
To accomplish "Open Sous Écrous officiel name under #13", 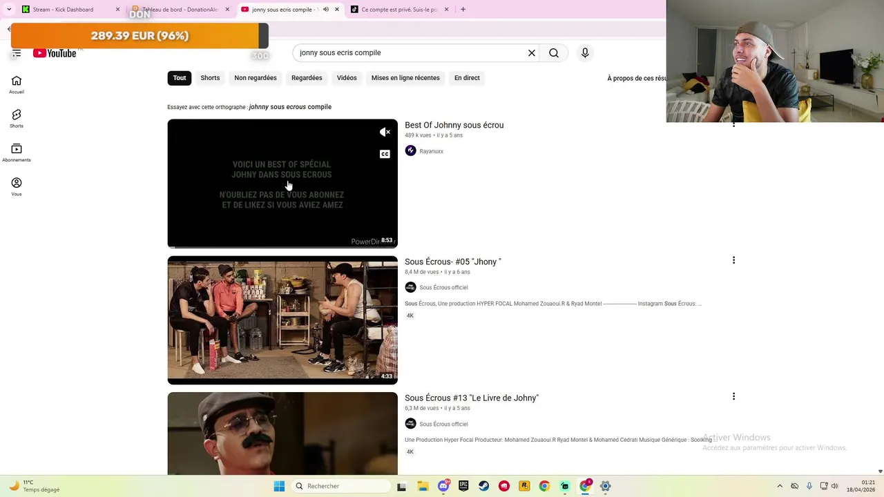I will click(443, 424).
